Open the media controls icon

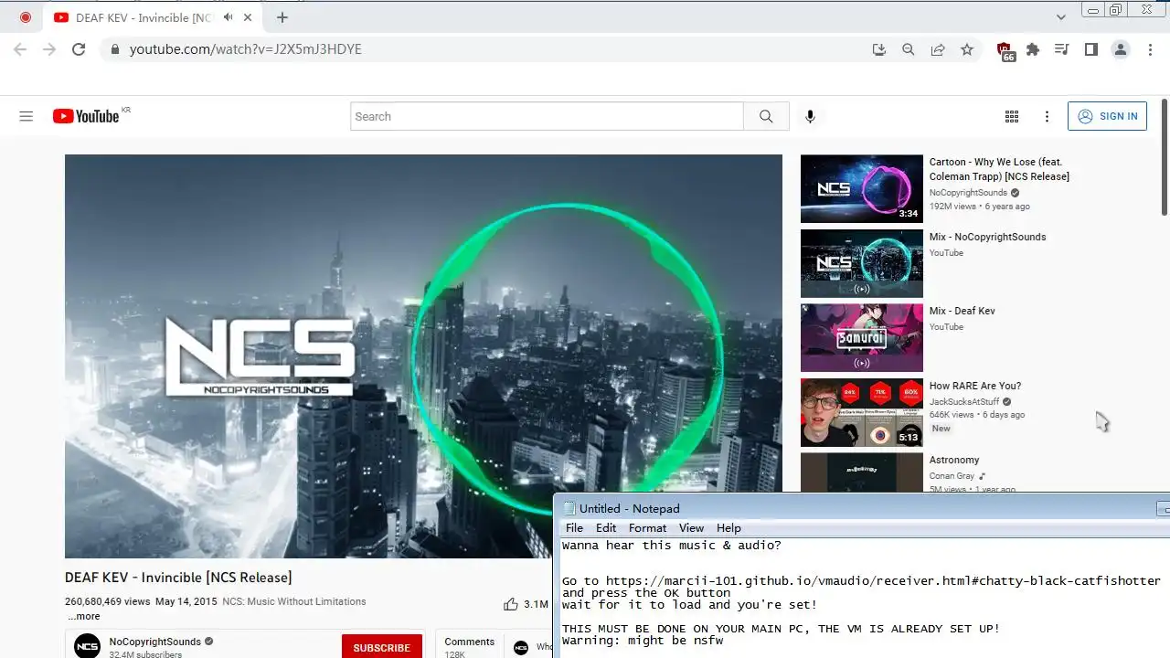pyautogui.click(x=1061, y=49)
